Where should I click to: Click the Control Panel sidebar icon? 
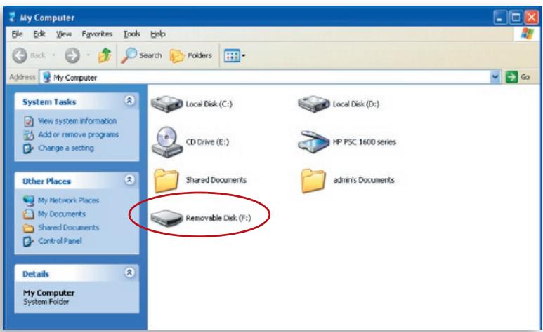[x=28, y=241]
